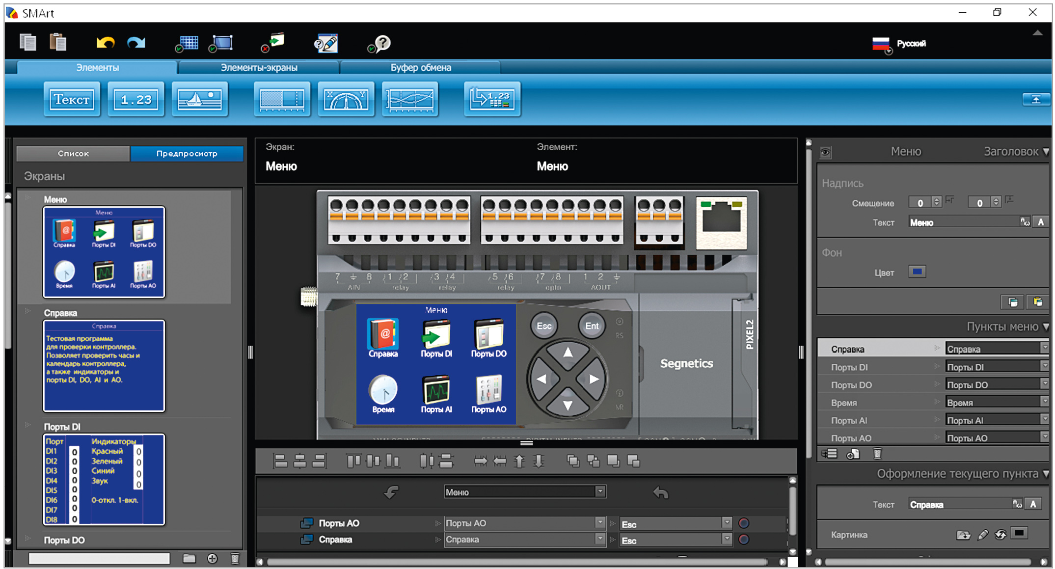This screenshot has height=569, width=1055.
Task: Toggle red circle on Порты АО row
Action: [744, 523]
